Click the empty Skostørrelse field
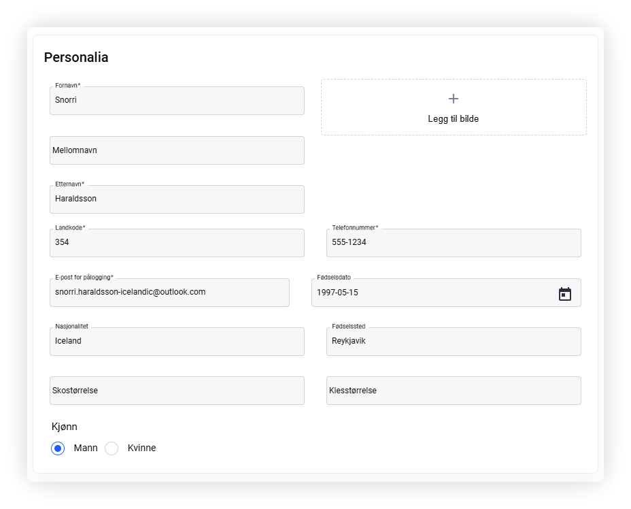The width and height of the screenshot is (631, 509). click(x=177, y=391)
